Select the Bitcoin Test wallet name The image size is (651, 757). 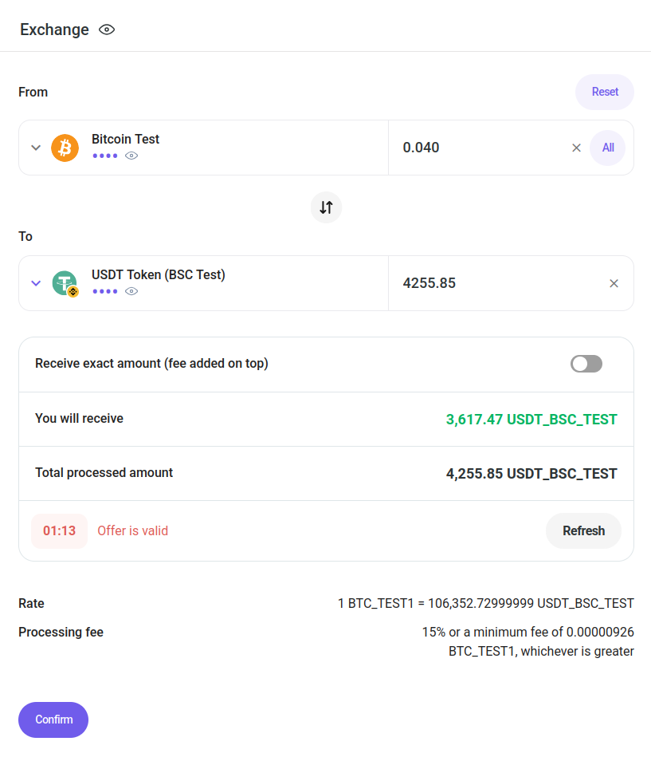point(125,139)
